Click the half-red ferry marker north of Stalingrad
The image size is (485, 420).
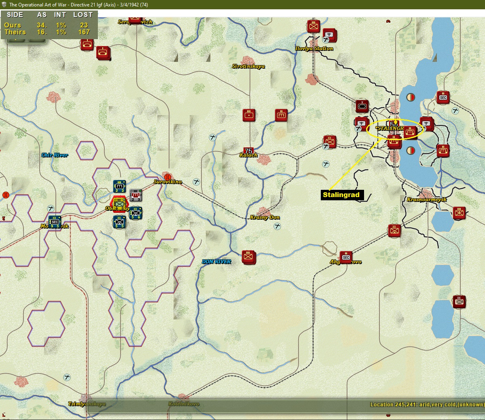click(411, 97)
